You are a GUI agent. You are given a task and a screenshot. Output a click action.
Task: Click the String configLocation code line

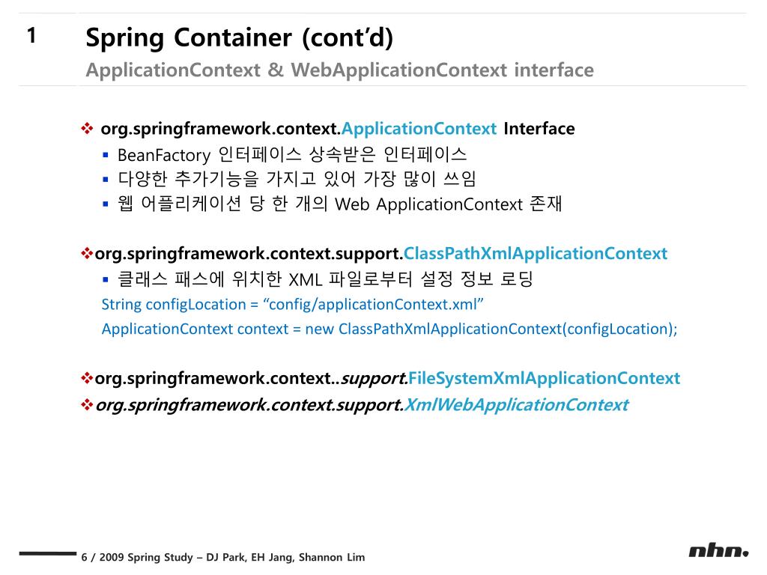tap(293, 304)
